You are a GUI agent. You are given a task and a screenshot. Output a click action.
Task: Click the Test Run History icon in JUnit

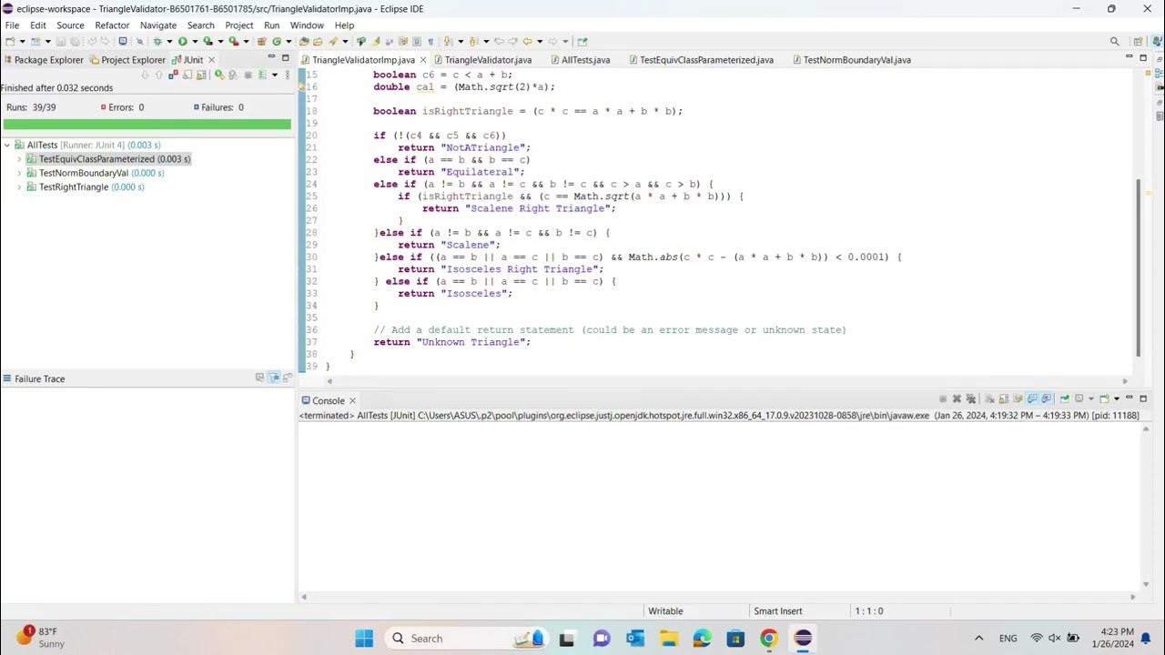(263, 75)
